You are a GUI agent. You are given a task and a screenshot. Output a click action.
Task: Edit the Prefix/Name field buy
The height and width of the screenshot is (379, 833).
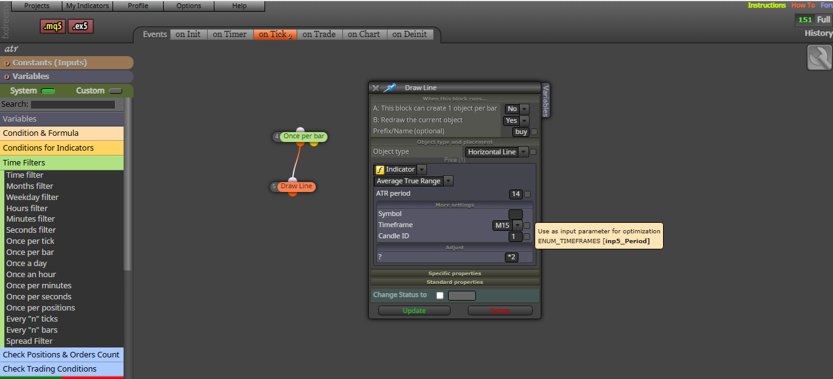pos(521,131)
